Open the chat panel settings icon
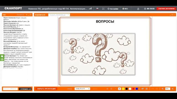Screen dimensions: 177x99 tap(27, 15)
